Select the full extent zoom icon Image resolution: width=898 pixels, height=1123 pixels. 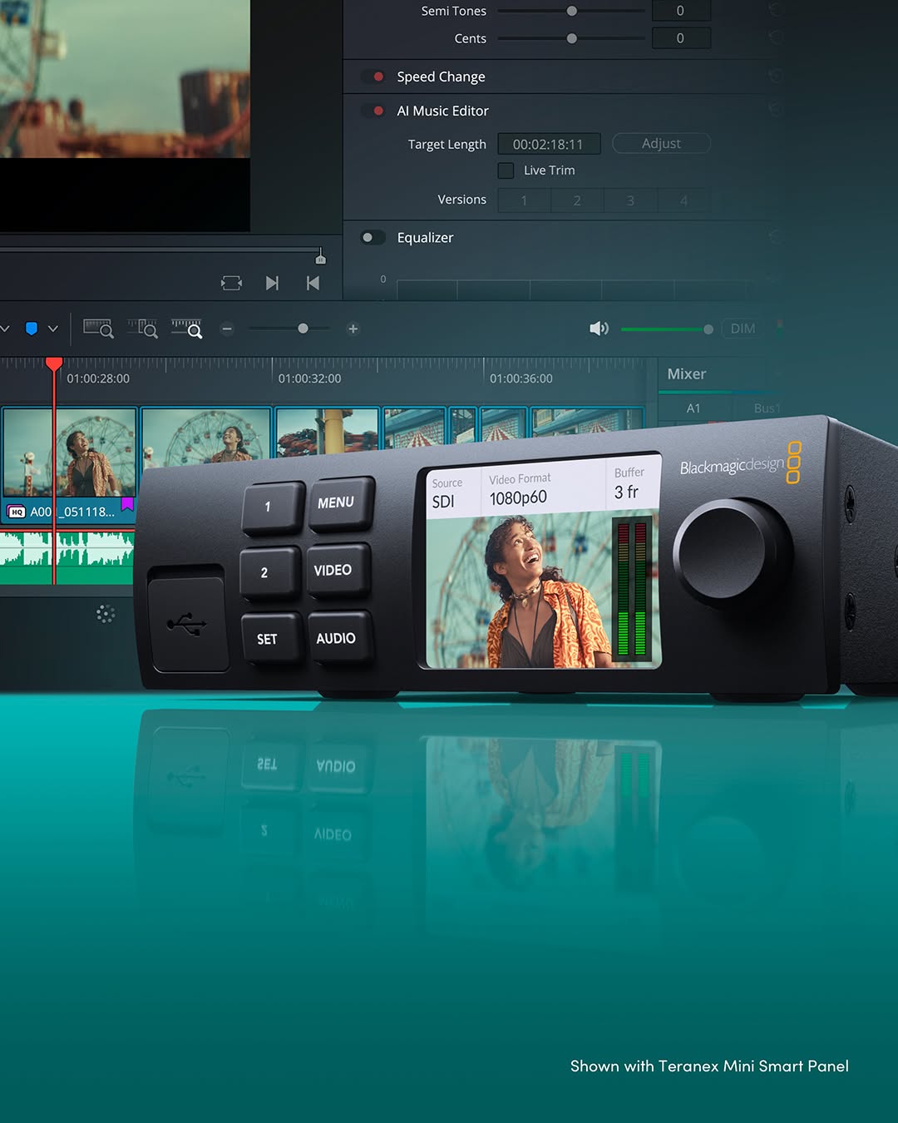point(98,329)
